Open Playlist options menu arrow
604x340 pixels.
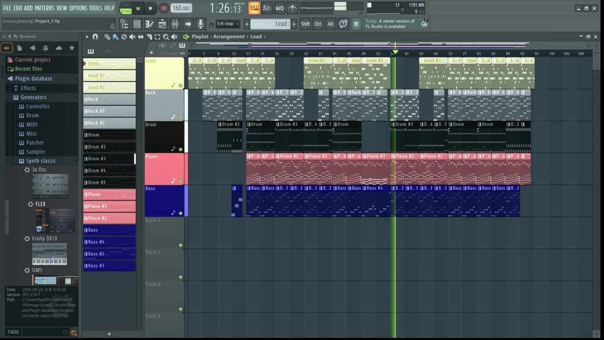87,36
